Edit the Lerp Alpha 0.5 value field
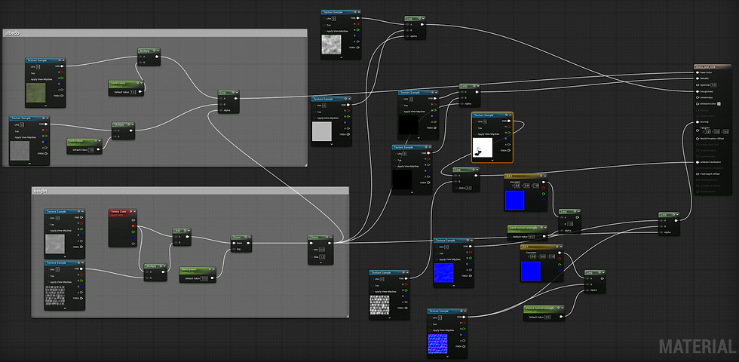Viewport: 739px width, 362px height. 468,188
